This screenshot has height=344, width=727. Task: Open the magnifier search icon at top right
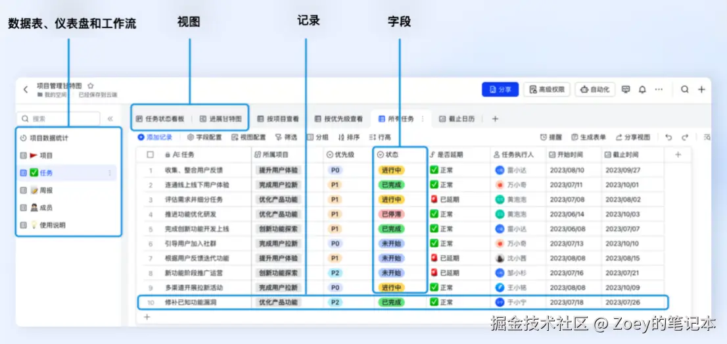(x=685, y=89)
